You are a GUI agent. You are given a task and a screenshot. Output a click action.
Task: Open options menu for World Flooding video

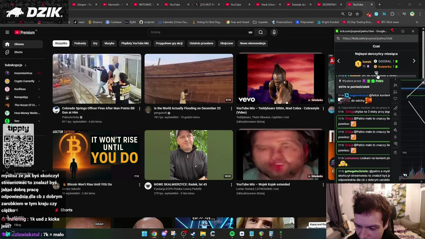pyautogui.click(x=231, y=109)
